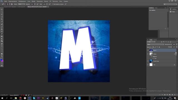Select the Horizontal Type tool
This screenshot has height=100, width=178.
pos(2,46)
